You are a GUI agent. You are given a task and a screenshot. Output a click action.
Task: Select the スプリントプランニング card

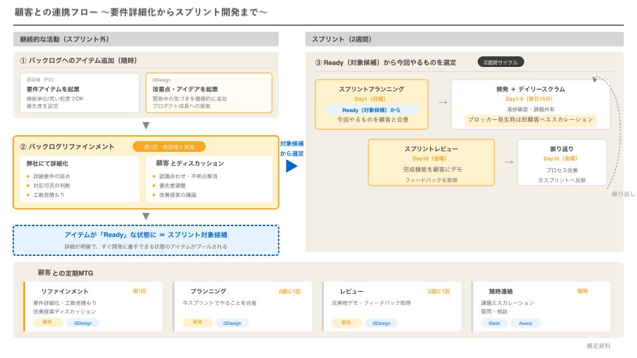pyautogui.click(x=372, y=104)
